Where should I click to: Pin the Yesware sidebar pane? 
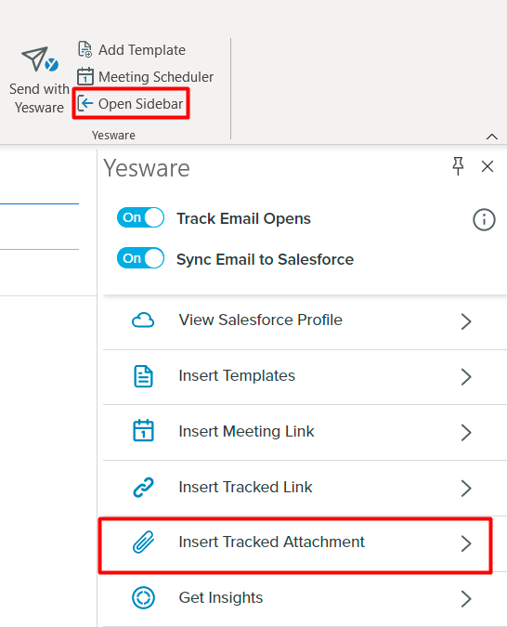tap(458, 166)
